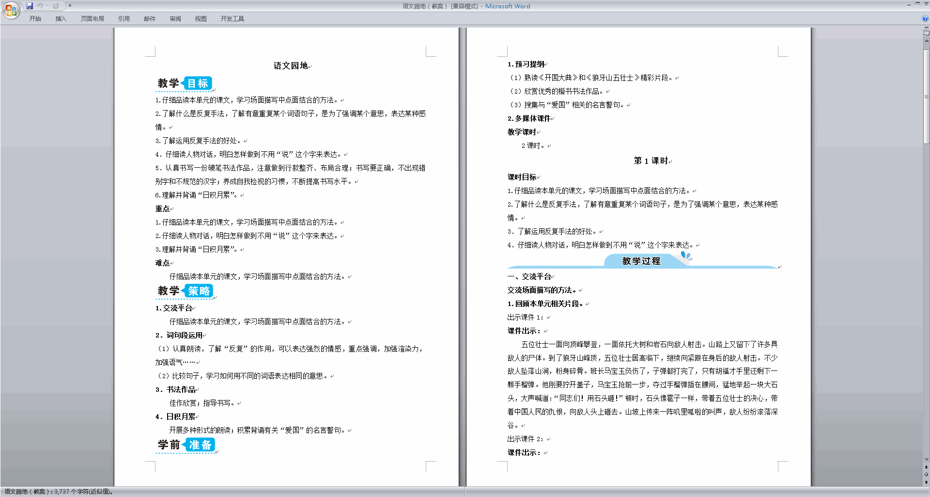The image size is (930, 497).
Task: Click the 1.回顾本单元相关片段。 line
Action: click(x=545, y=304)
